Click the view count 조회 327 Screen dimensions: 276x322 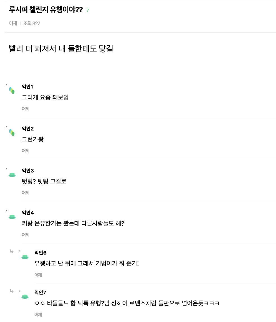point(32,24)
